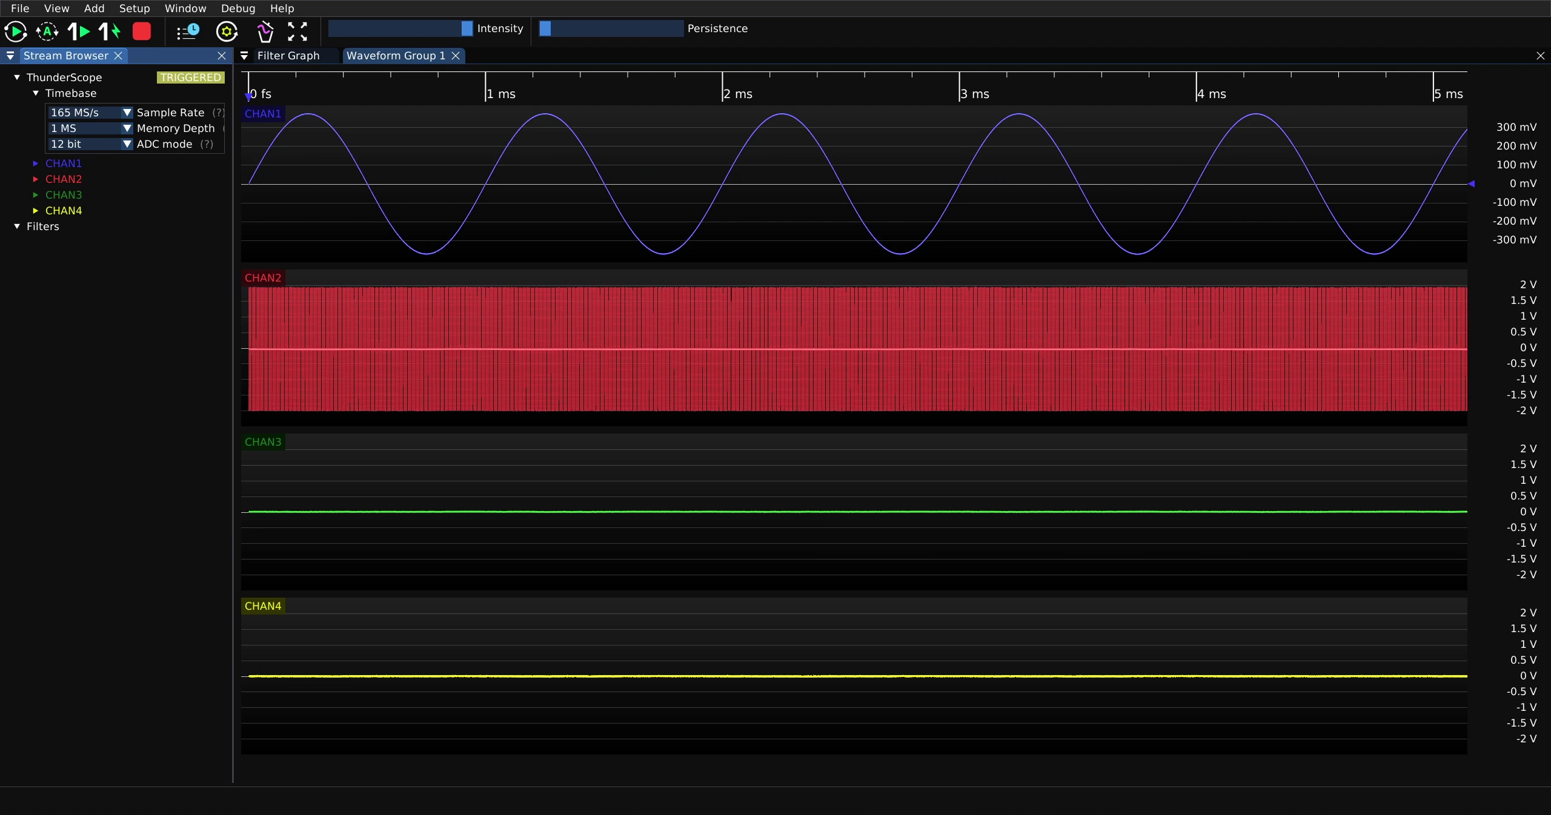The height and width of the screenshot is (815, 1551).
Task: Open the File menu
Action: (20, 8)
